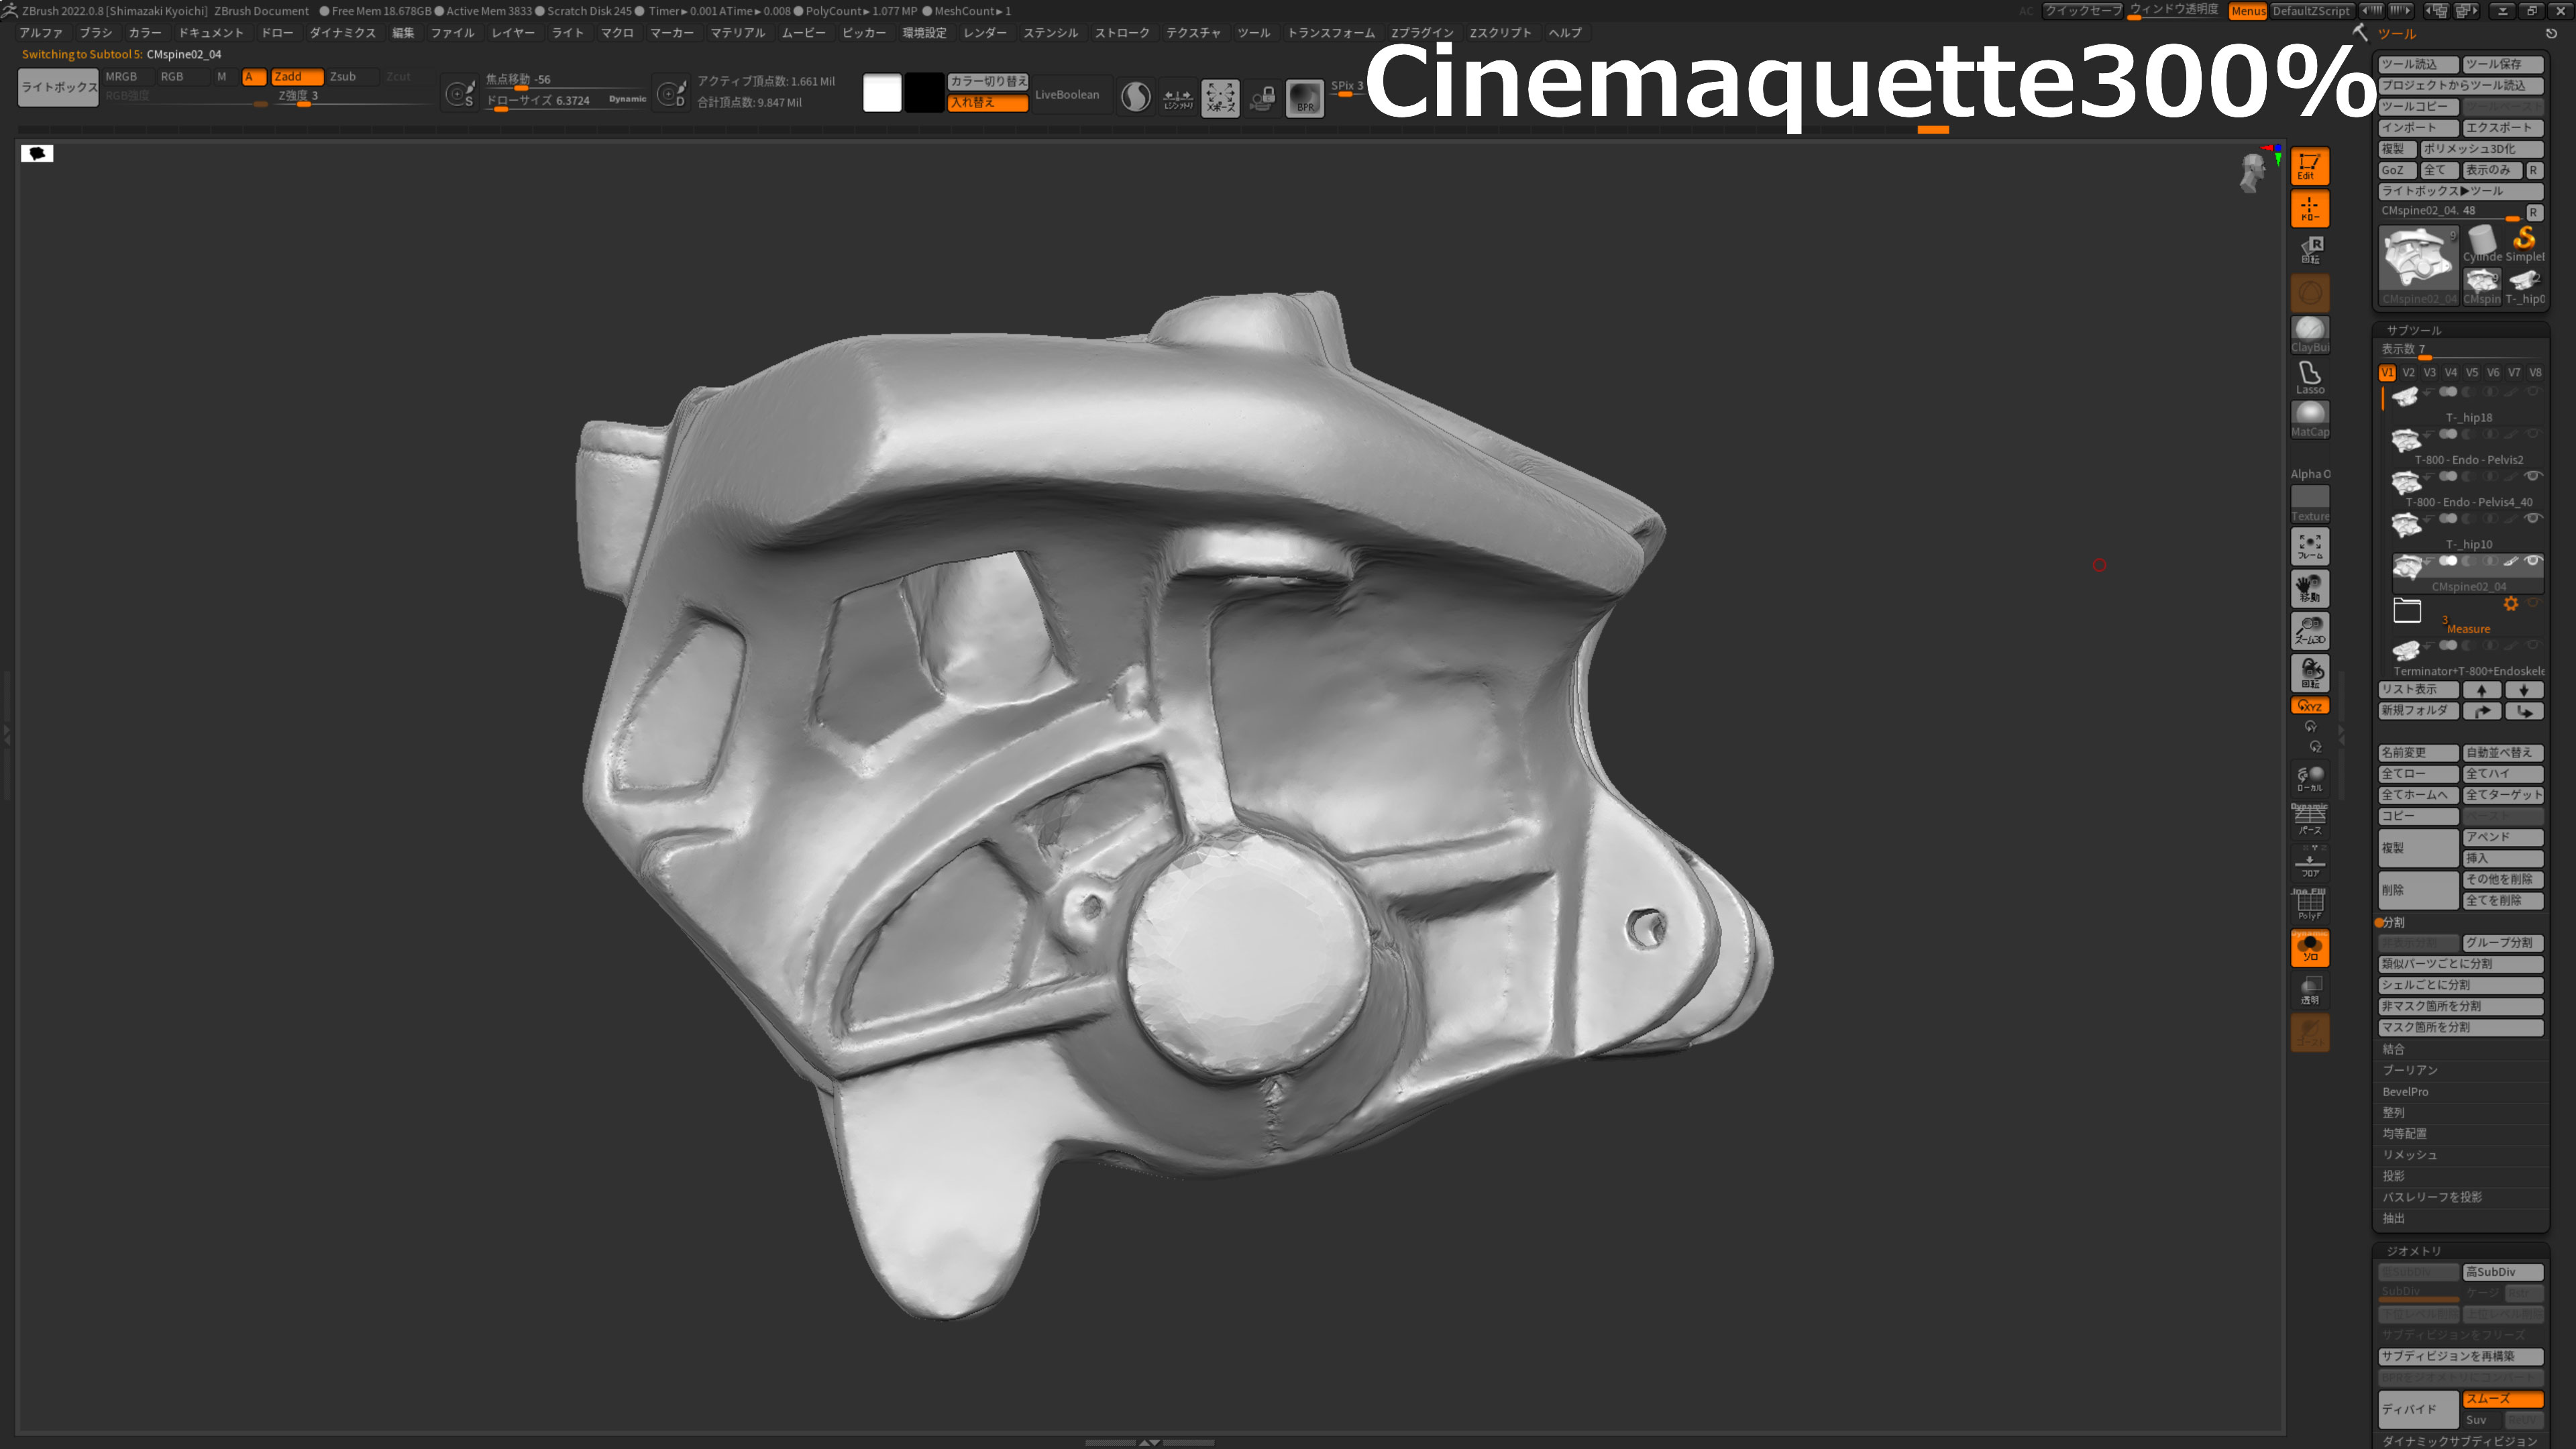Viewport: 2576px width, 1449px height.
Task: Toggle Perspective (パース) distortion
Action: [2309, 820]
